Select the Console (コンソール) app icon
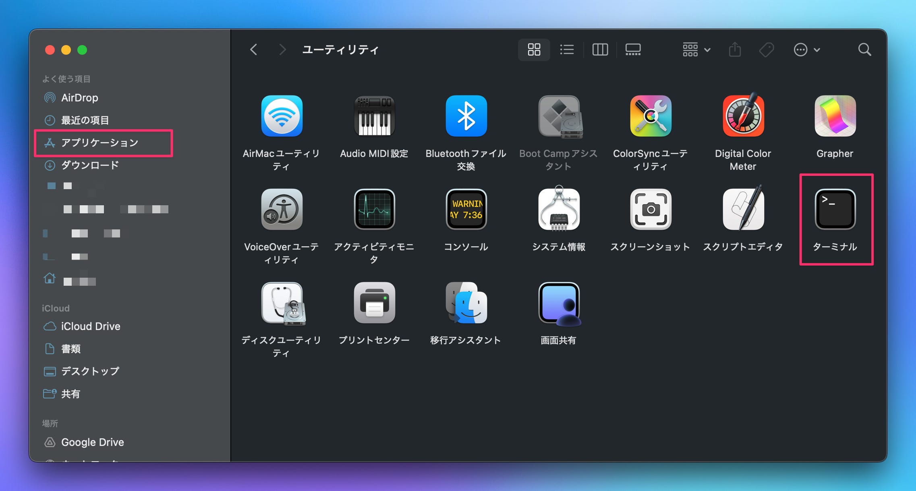Screen dimensions: 916x491 (x=466, y=209)
